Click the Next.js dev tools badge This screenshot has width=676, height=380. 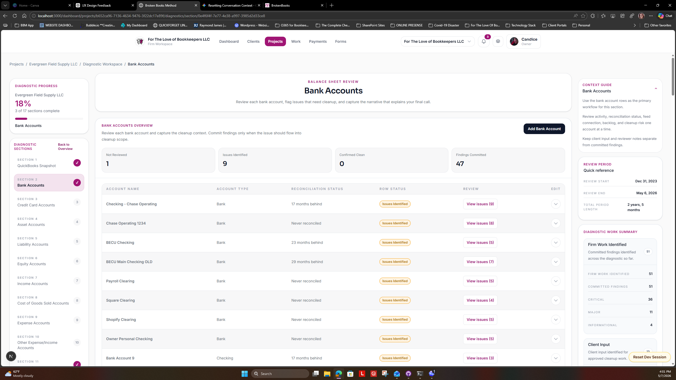(x=11, y=356)
